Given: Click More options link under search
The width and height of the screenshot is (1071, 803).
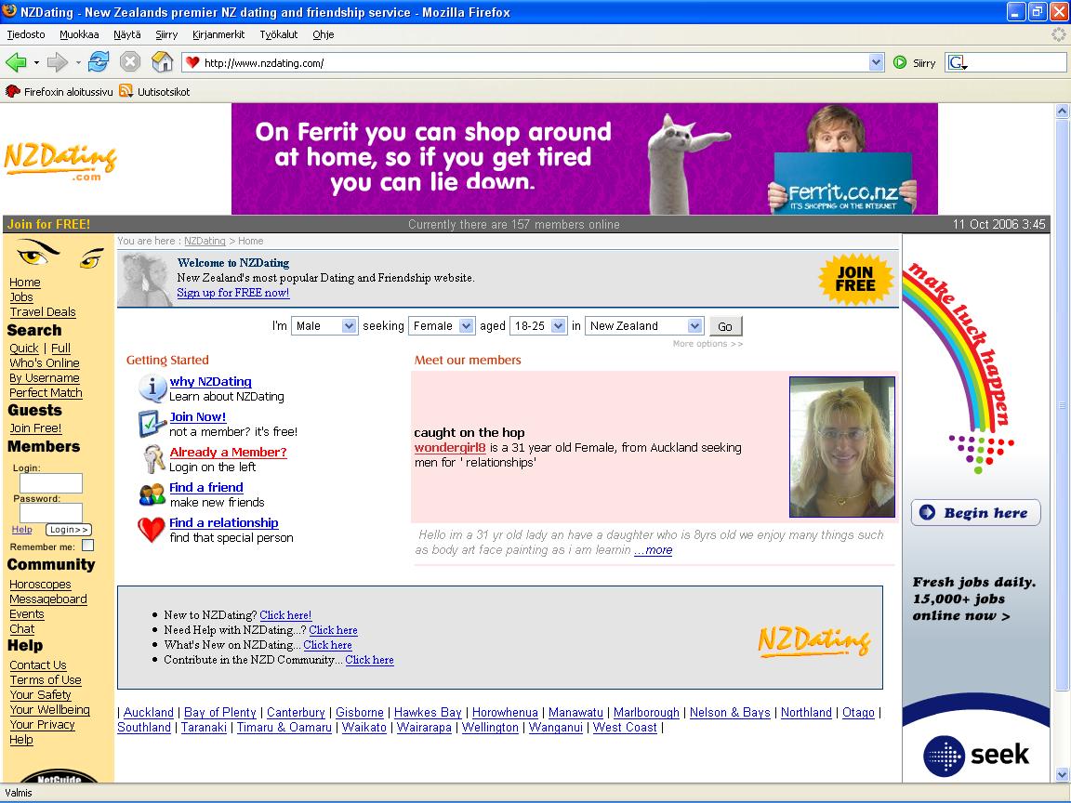Looking at the screenshot, I should pyautogui.click(x=707, y=344).
